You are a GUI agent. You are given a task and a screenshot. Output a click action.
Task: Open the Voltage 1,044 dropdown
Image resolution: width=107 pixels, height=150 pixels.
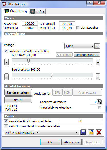click(x=79, y=46)
